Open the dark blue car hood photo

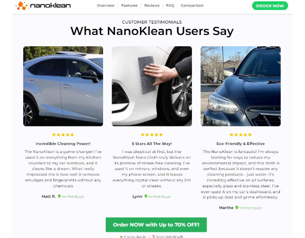click(x=241, y=86)
